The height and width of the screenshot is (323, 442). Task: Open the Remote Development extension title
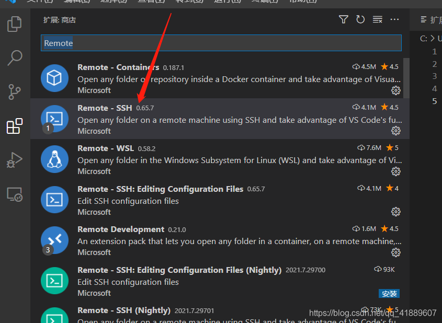coord(121,229)
